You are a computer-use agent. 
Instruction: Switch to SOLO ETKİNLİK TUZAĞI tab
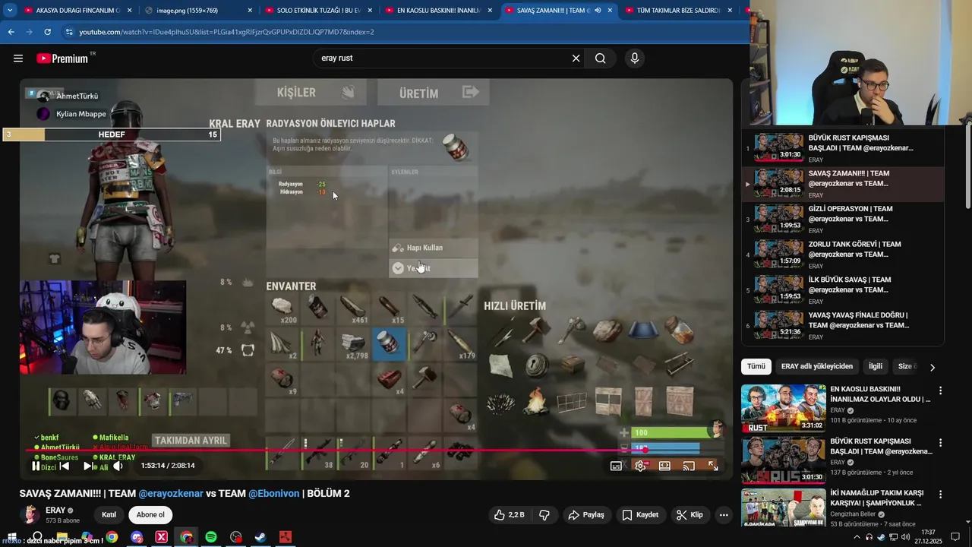pyautogui.click(x=317, y=11)
